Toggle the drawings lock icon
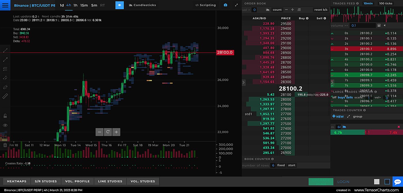This screenshot has width=403, height=193. point(5,116)
